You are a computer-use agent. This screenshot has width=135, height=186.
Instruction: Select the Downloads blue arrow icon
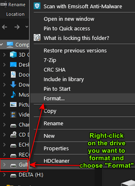click(13, 84)
